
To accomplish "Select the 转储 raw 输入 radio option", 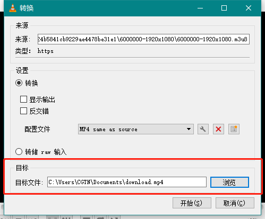I will 19,152.
